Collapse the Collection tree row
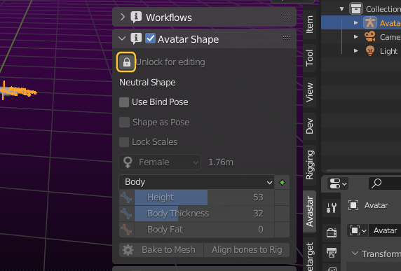The image size is (401, 271). 342,9
